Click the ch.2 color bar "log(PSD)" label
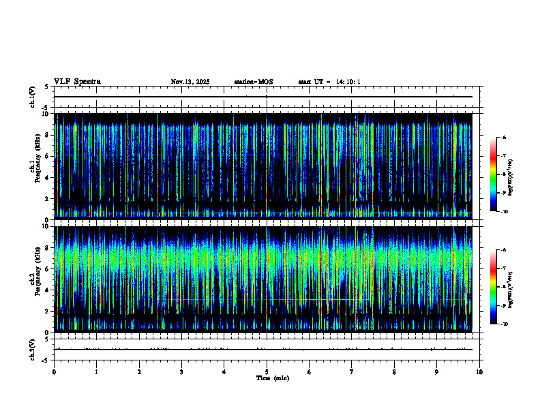 tap(510, 290)
